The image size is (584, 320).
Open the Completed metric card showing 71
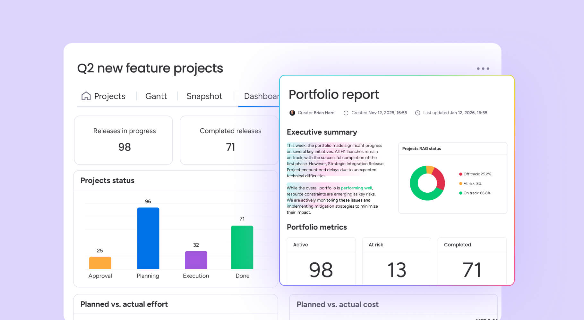[472, 261]
